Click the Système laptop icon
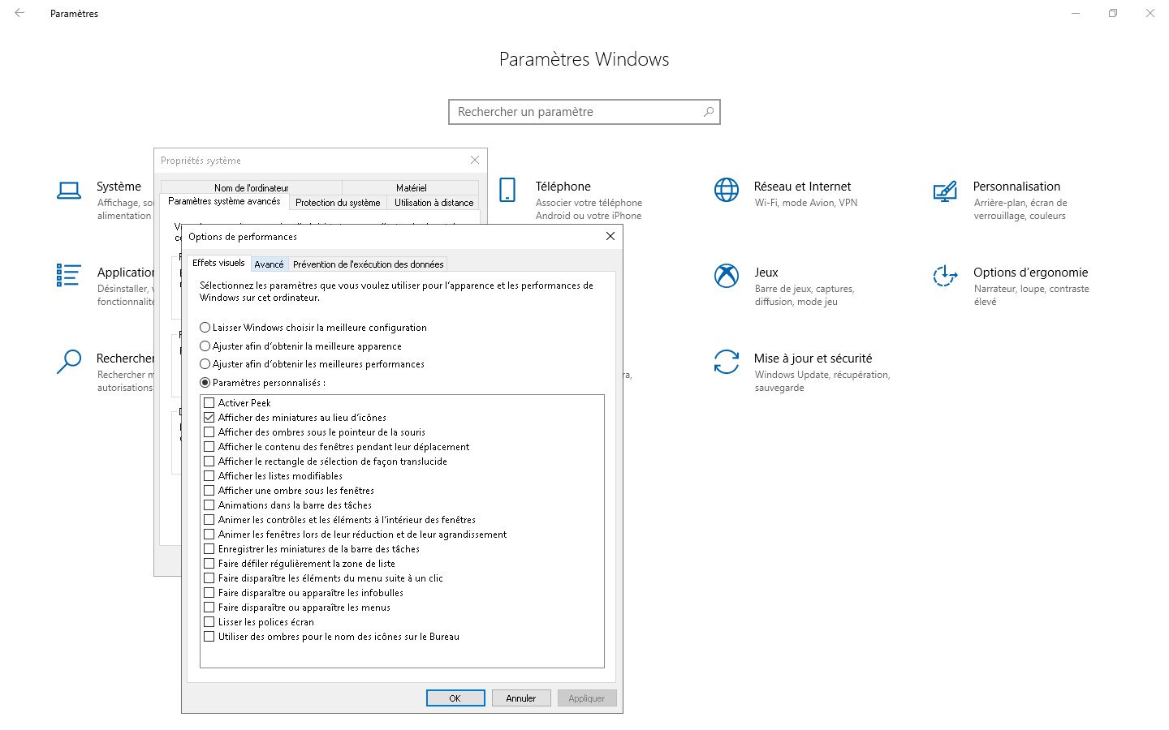 tap(69, 191)
